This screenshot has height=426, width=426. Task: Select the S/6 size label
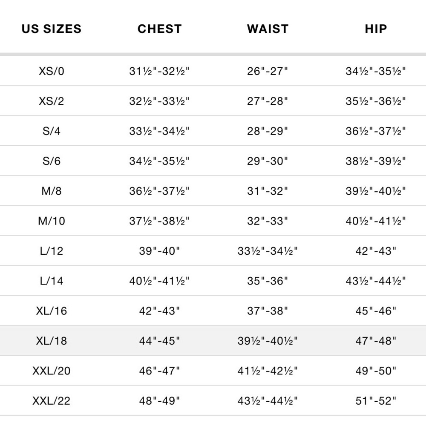[52, 161]
